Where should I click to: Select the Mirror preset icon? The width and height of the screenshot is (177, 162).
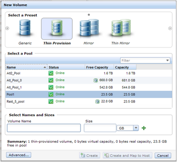point(89,28)
